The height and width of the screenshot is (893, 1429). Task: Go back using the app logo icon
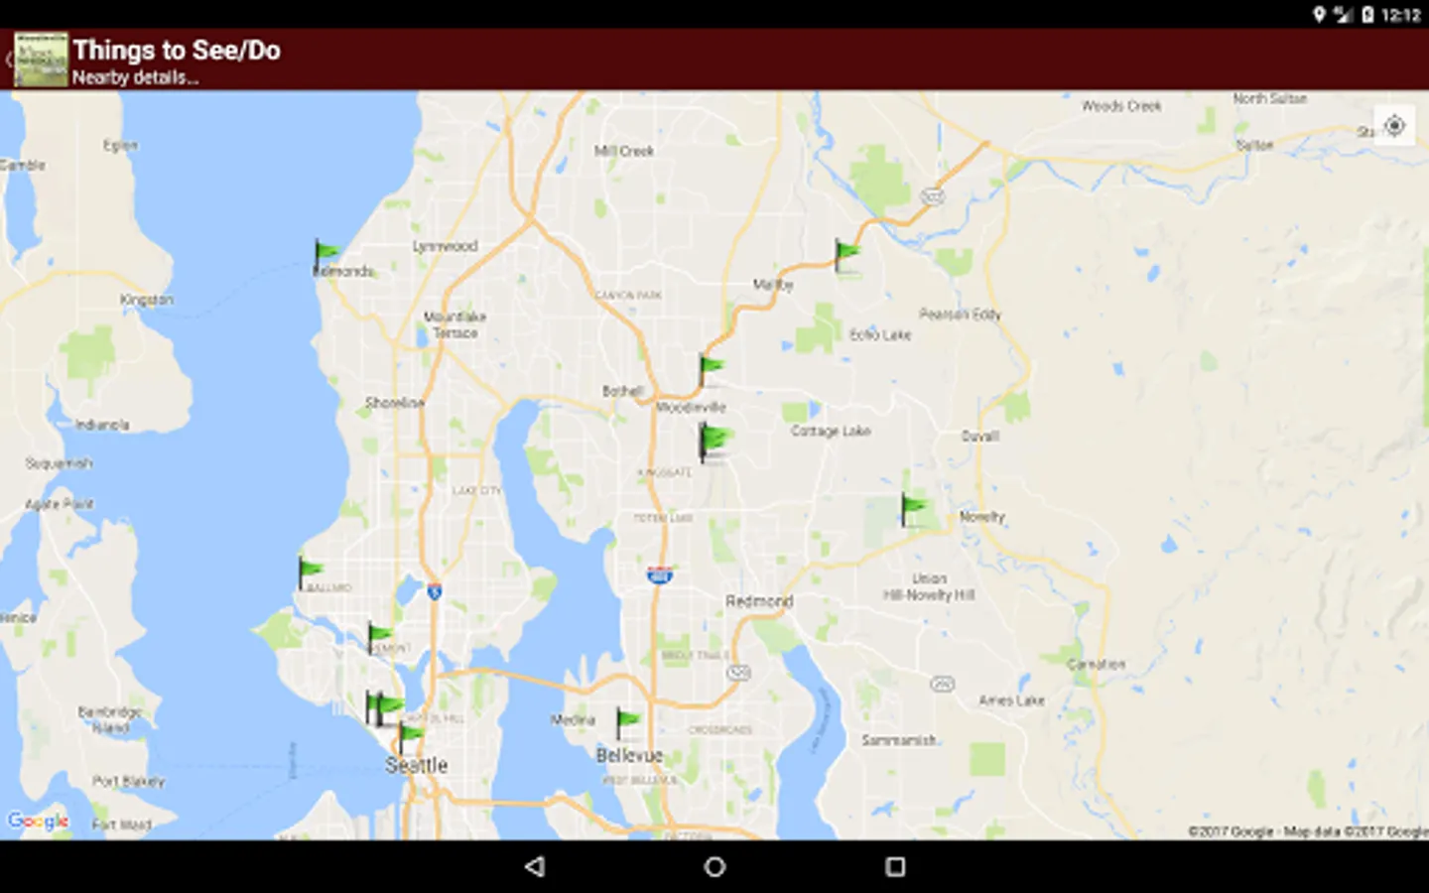point(41,60)
